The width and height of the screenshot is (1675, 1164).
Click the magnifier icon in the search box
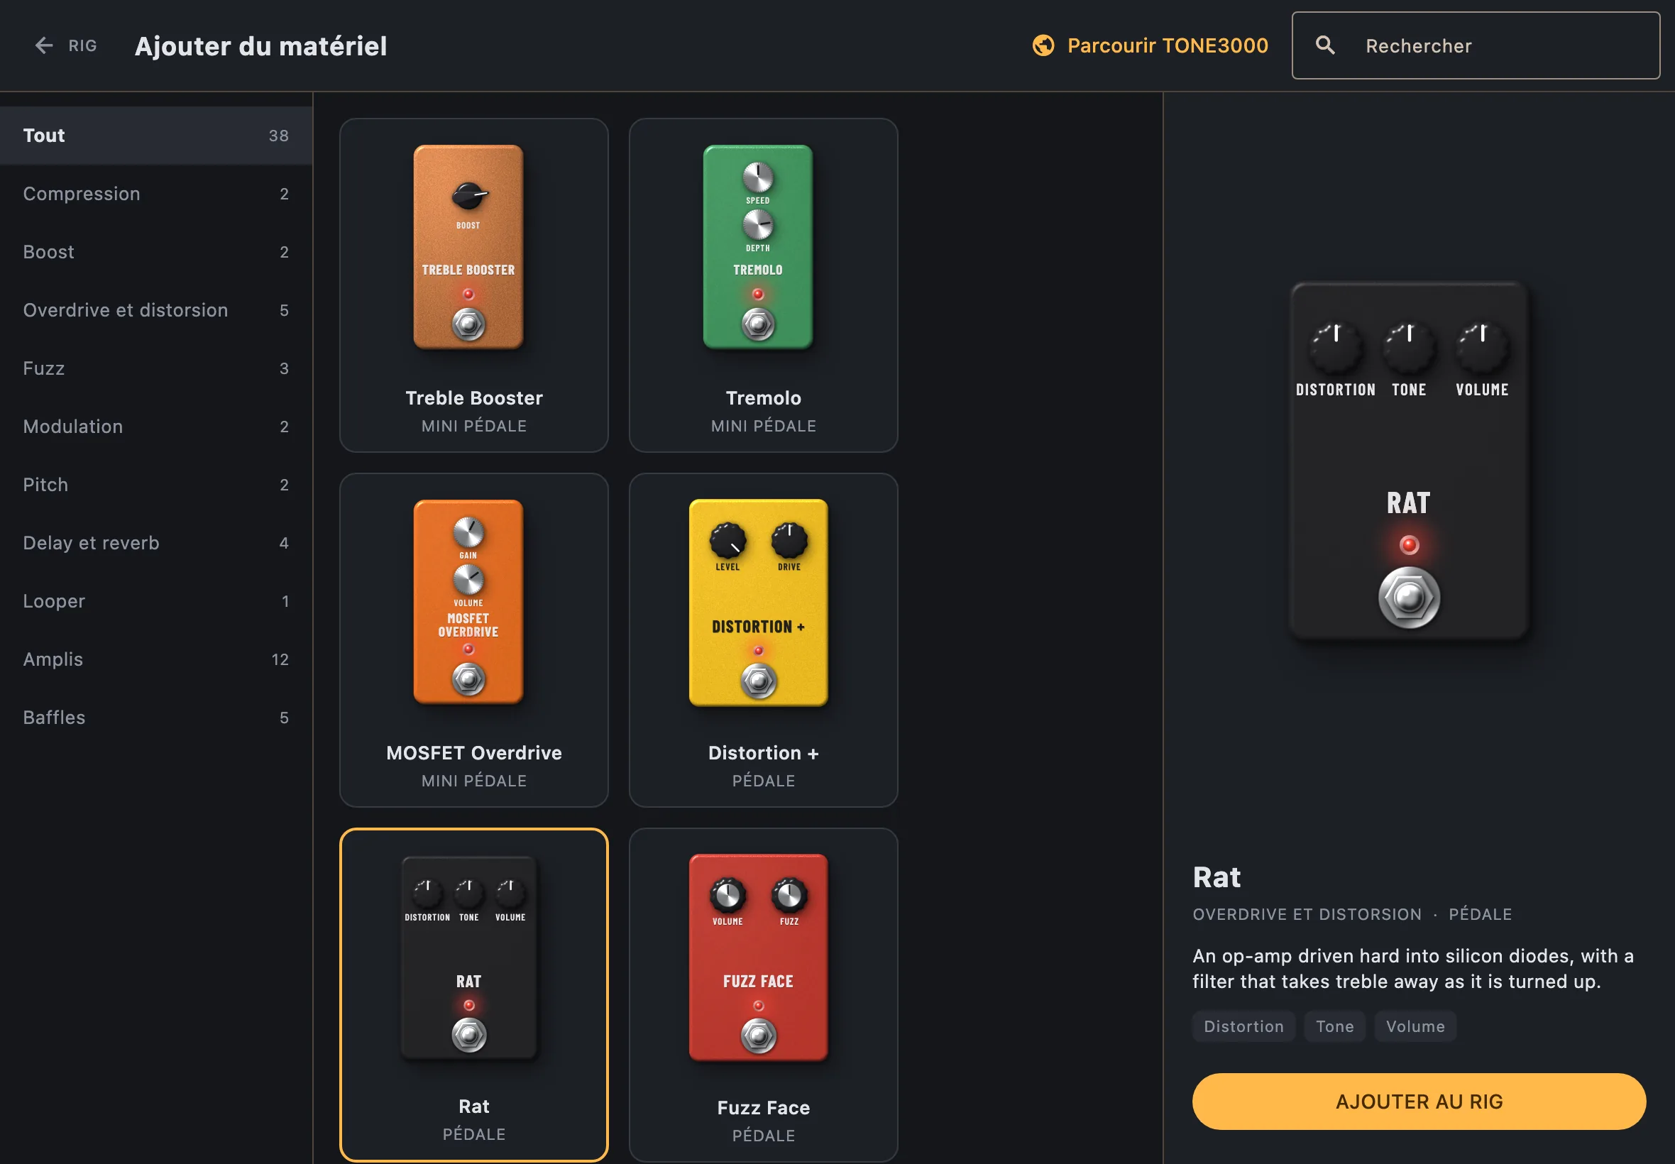point(1325,45)
